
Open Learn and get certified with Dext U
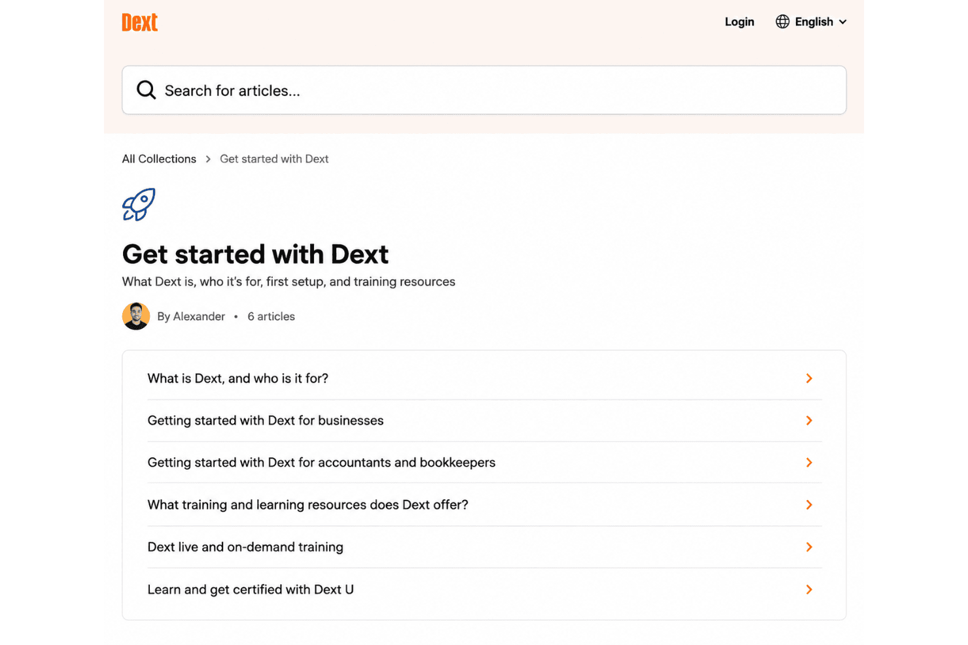[484, 589]
